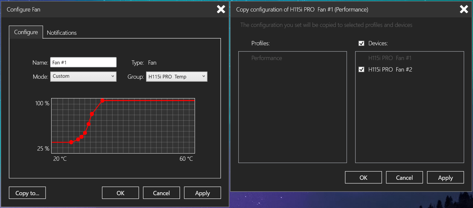Click Apply in the Copy configuration dialog

coord(445,177)
